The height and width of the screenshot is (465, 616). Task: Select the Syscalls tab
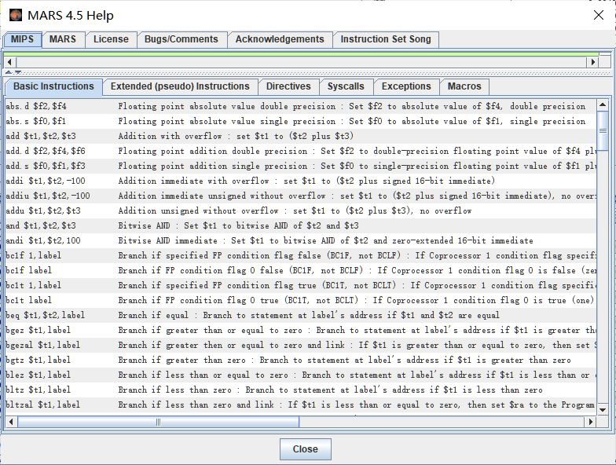point(346,86)
